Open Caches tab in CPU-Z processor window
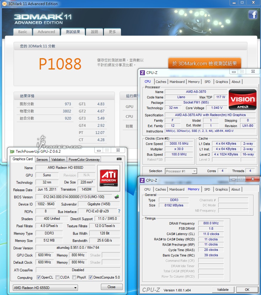Viewport: 261px width, 295px height. click(x=161, y=82)
